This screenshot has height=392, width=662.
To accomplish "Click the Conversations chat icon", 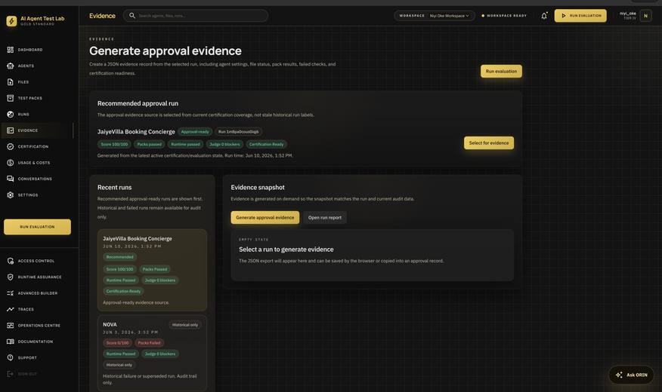I will pyautogui.click(x=10, y=179).
